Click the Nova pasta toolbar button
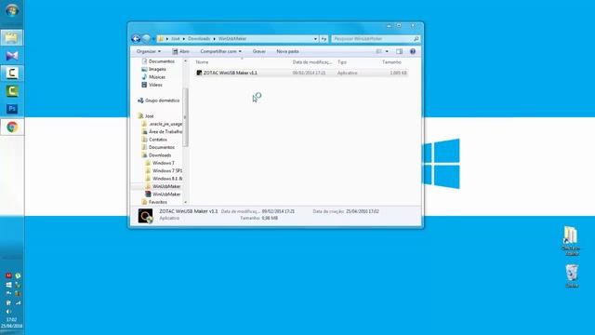Screen dimensions: 595x335 click(287, 51)
